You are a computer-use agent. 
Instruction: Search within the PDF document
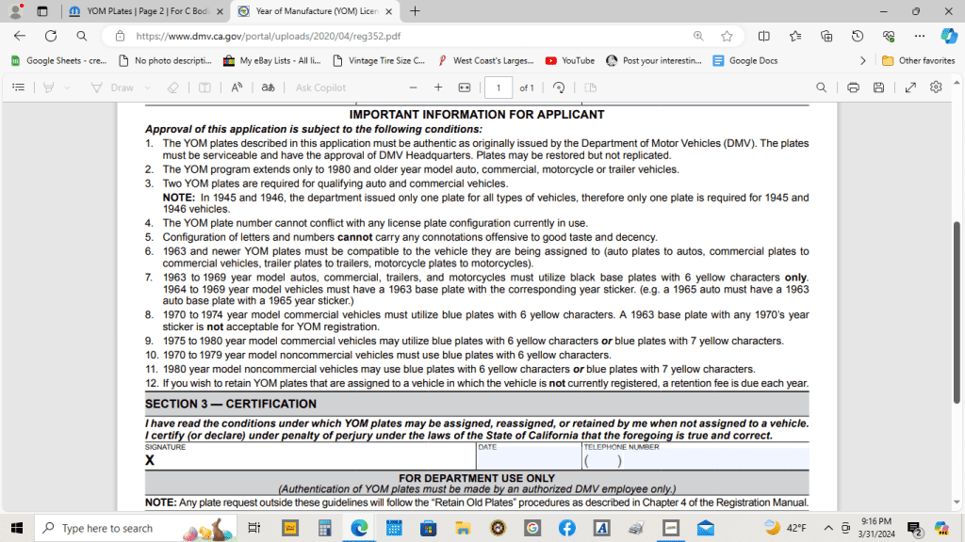pyautogui.click(x=822, y=87)
